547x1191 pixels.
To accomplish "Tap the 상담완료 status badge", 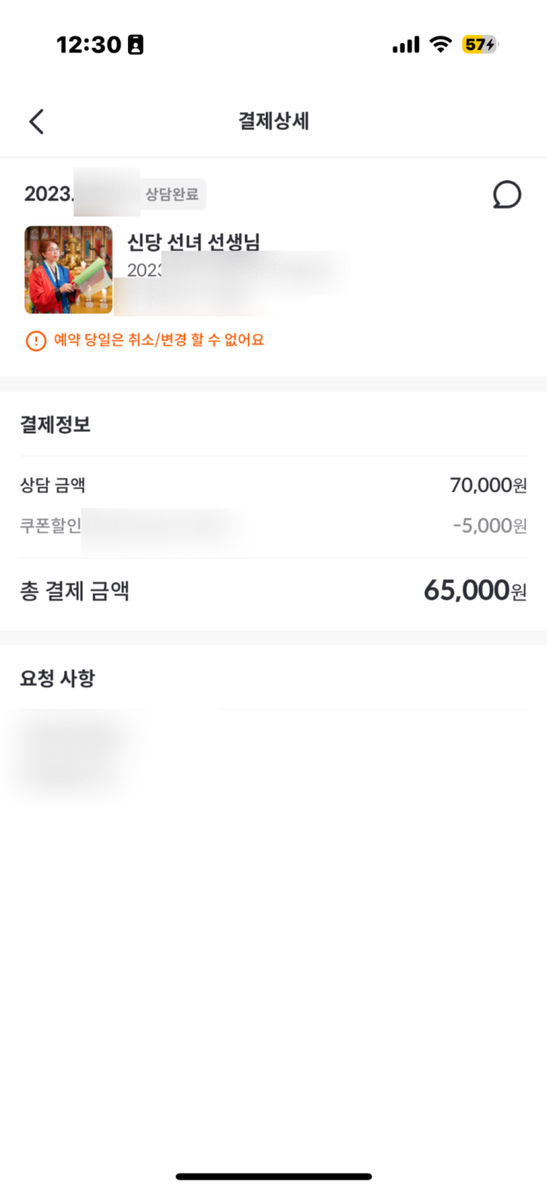I will click(172, 194).
